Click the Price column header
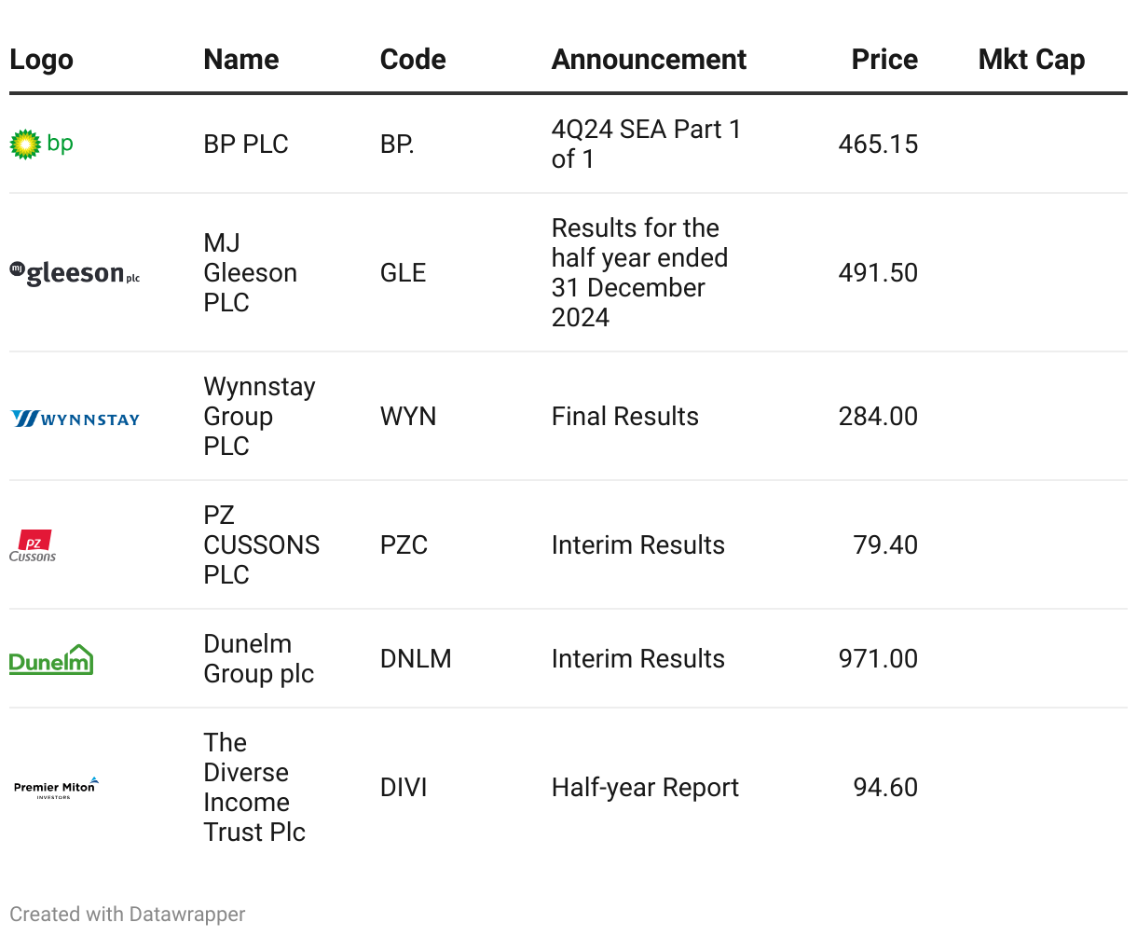1137x936 pixels. click(884, 60)
